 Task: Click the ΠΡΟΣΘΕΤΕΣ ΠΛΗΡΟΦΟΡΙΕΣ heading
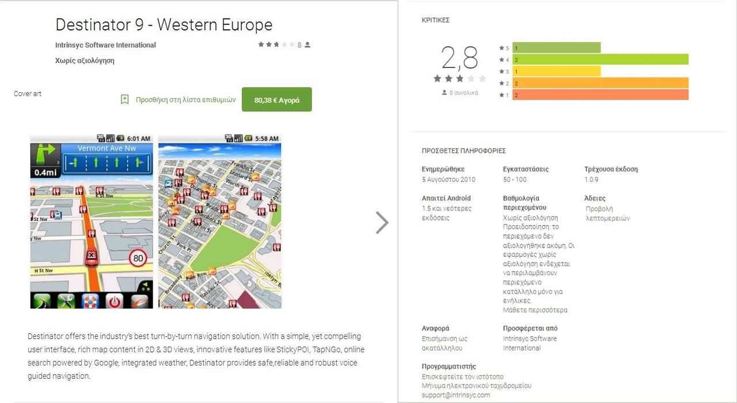464,151
